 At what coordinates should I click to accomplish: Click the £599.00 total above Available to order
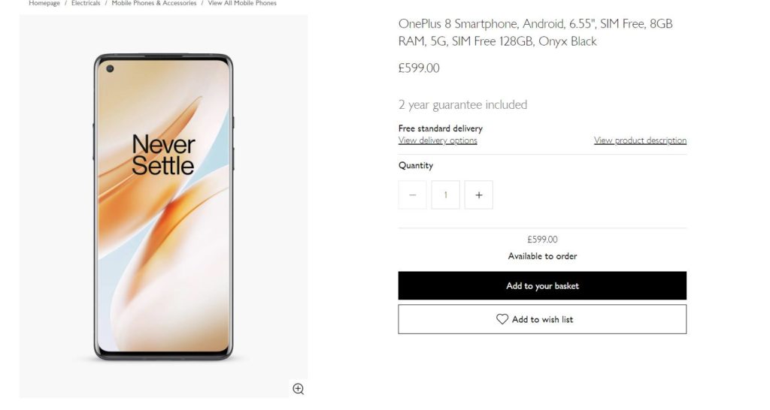tap(542, 240)
